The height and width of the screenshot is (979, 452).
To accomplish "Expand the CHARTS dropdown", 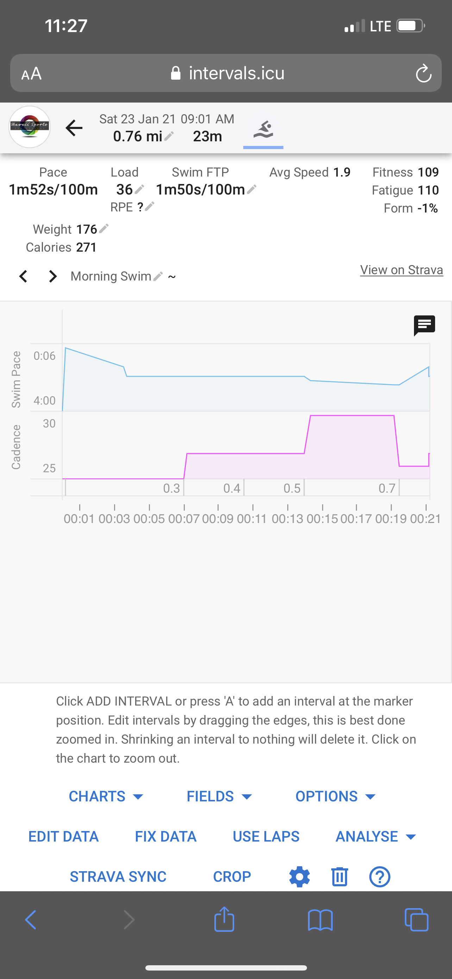I will point(106,796).
